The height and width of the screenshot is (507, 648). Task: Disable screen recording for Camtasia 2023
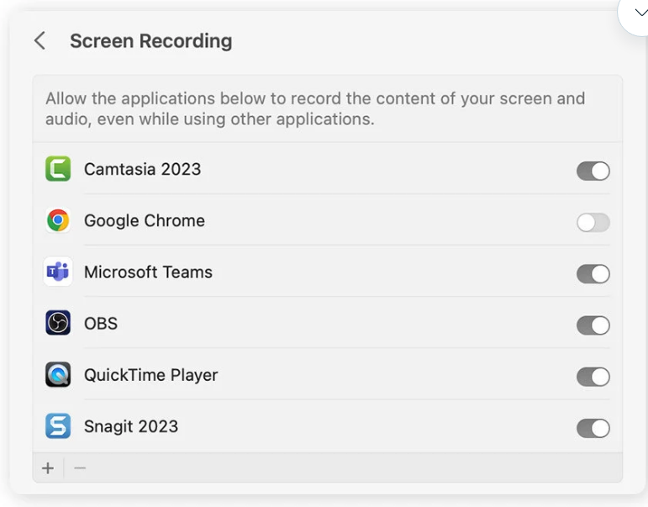[x=593, y=172]
